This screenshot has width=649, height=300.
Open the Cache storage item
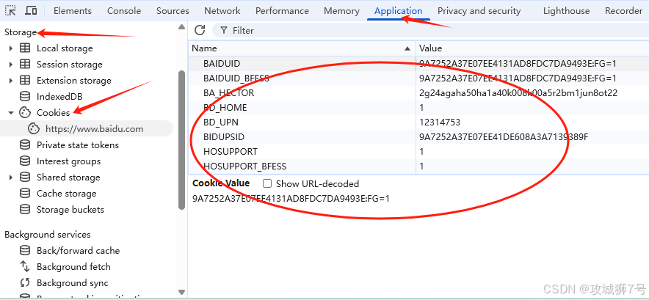[x=66, y=193]
